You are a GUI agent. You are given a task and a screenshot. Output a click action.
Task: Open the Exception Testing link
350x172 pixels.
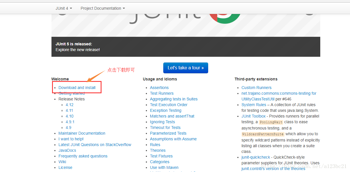166,110
